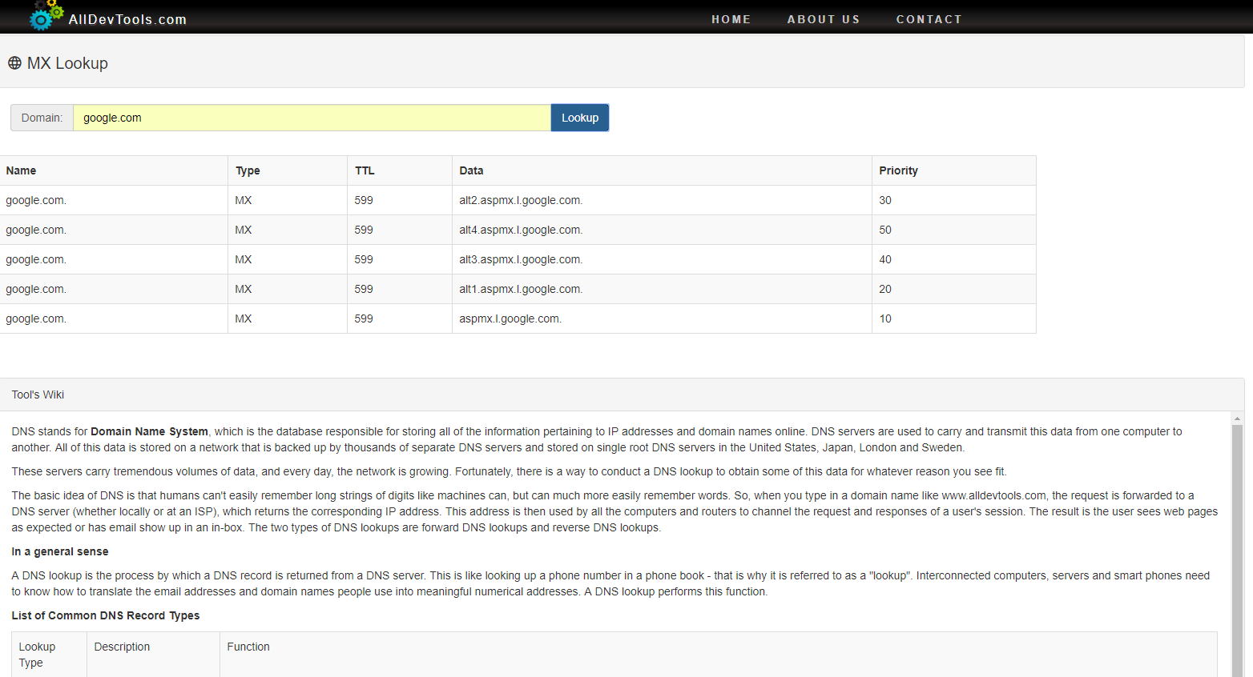Open the HOME menu item
This screenshot has height=677, width=1253.
point(731,19)
